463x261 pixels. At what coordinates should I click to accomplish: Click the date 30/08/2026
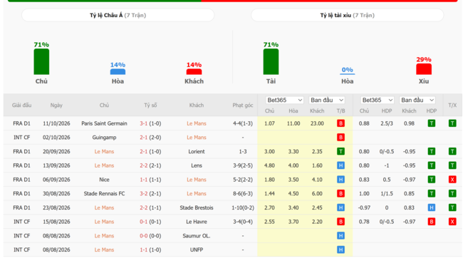coord(56,193)
